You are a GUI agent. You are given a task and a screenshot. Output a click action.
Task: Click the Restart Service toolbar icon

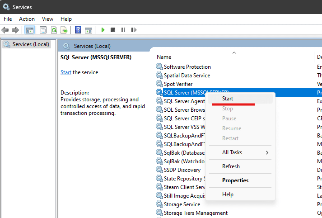coord(134,30)
